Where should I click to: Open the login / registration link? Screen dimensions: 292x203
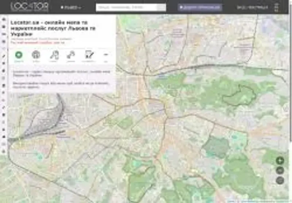pyautogui.click(x=252, y=7)
